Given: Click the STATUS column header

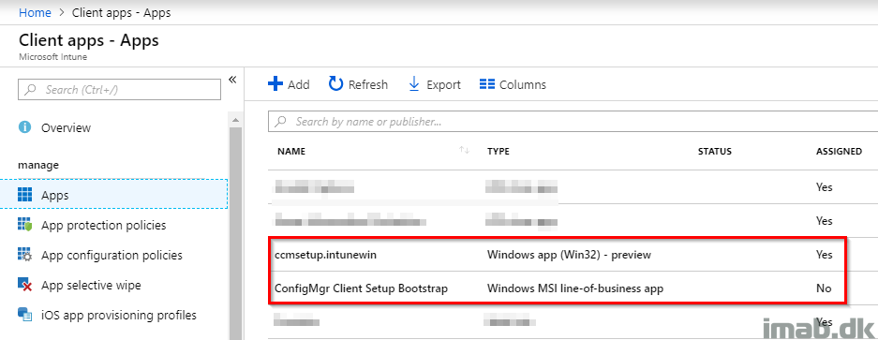Looking at the screenshot, I should point(715,151).
